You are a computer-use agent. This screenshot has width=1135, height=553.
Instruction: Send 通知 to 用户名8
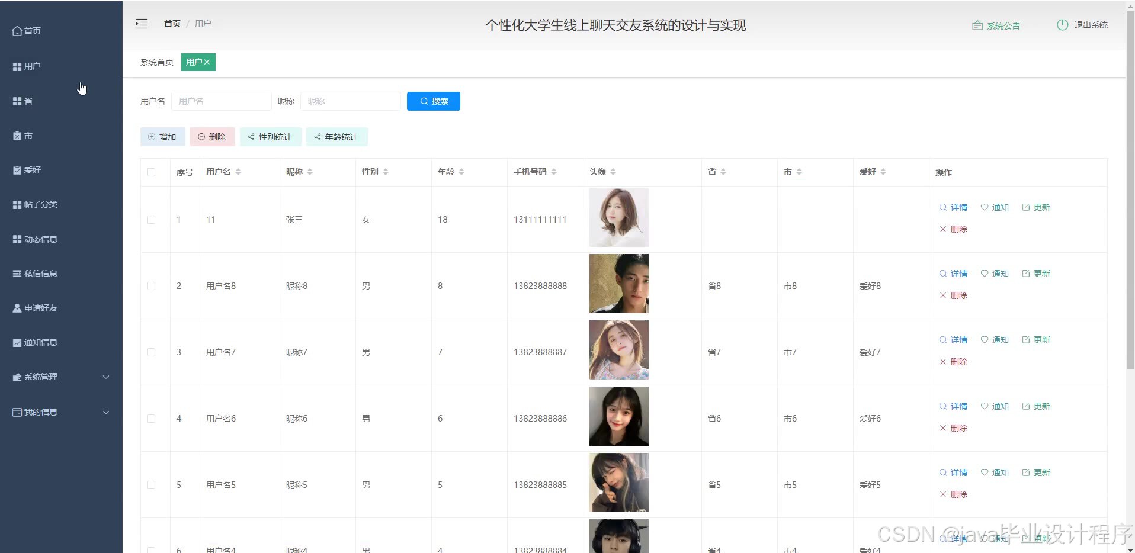pyautogui.click(x=995, y=274)
